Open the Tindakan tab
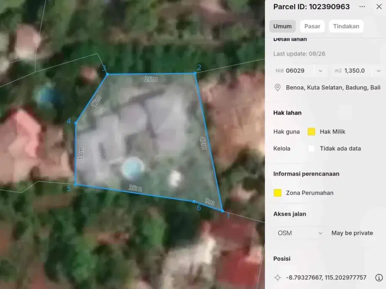Viewport: 386px width, 289px height. point(346,26)
